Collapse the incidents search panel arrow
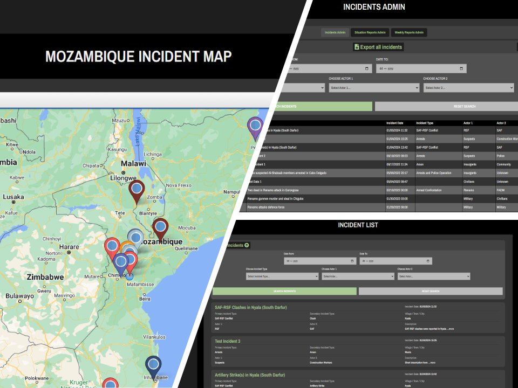The height and width of the screenshot is (388, 518). (247, 245)
